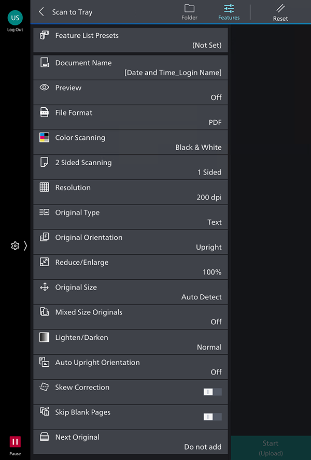Click the File Format printer icon

45,112
